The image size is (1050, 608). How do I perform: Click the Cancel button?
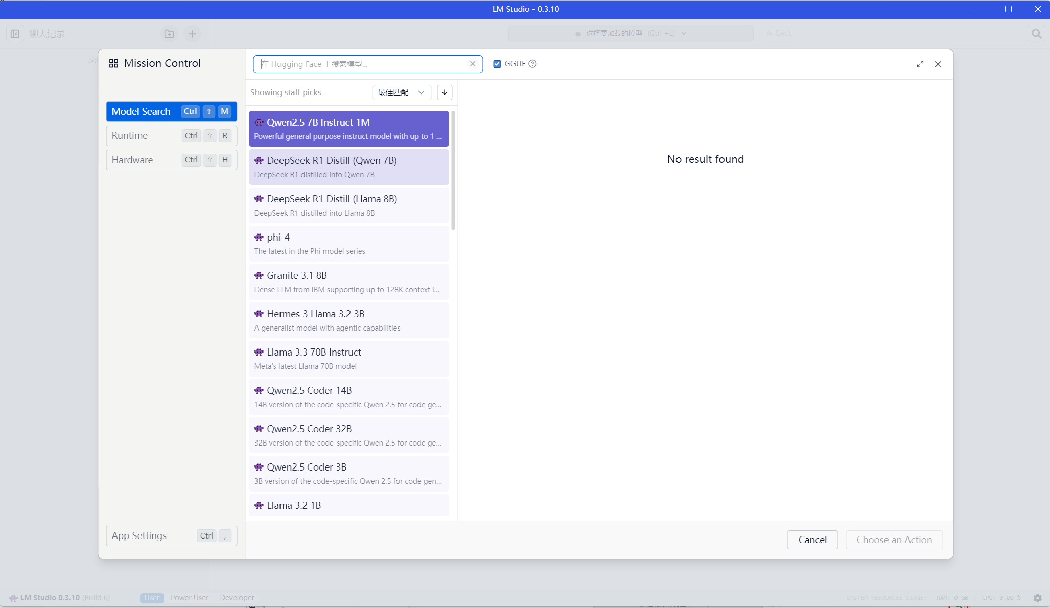(x=812, y=540)
